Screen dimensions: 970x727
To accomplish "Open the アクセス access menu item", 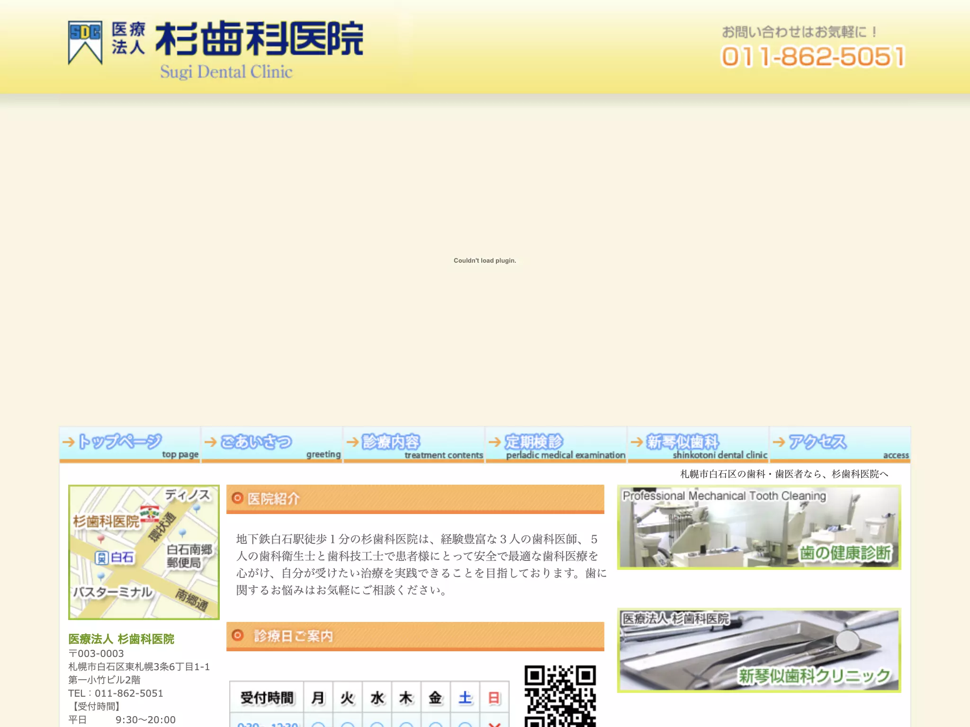I will pos(840,445).
